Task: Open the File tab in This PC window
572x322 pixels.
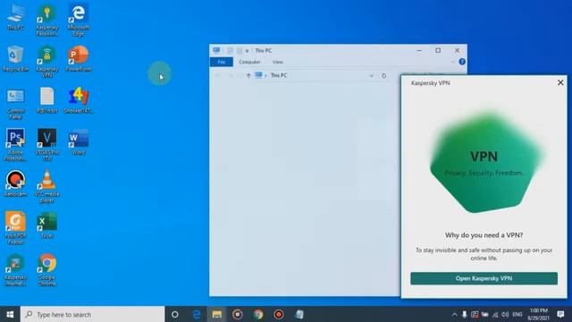Action: coord(222,62)
